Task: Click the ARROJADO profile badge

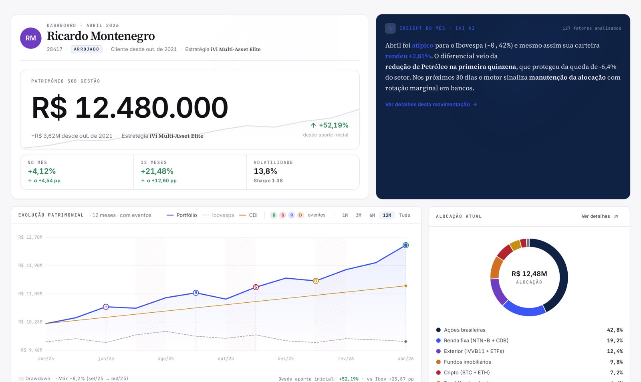Action: tap(87, 49)
